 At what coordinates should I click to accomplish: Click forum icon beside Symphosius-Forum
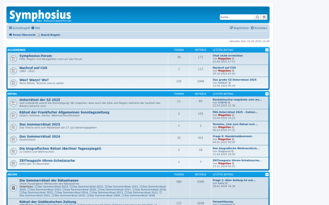[13, 58]
